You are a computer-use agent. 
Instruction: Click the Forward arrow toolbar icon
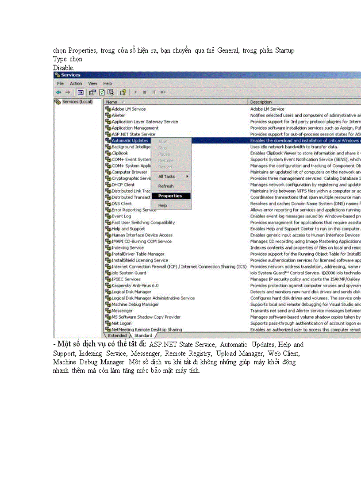coord(68,92)
